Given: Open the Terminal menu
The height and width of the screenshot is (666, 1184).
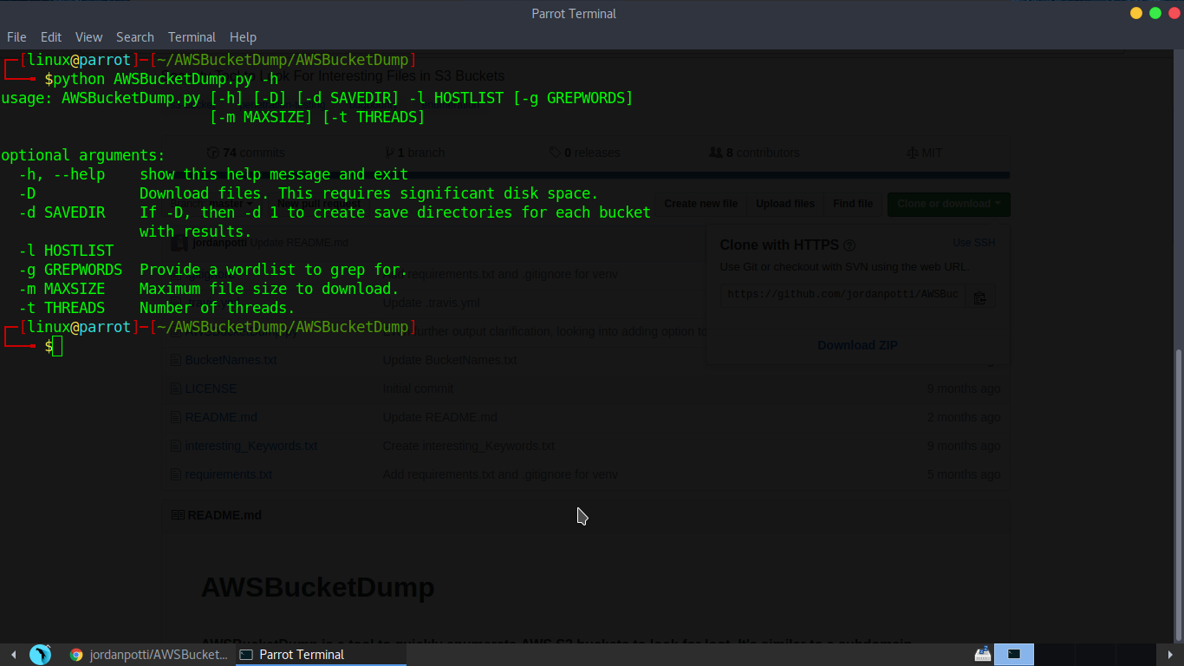Looking at the screenshot, I should point(191,36).
